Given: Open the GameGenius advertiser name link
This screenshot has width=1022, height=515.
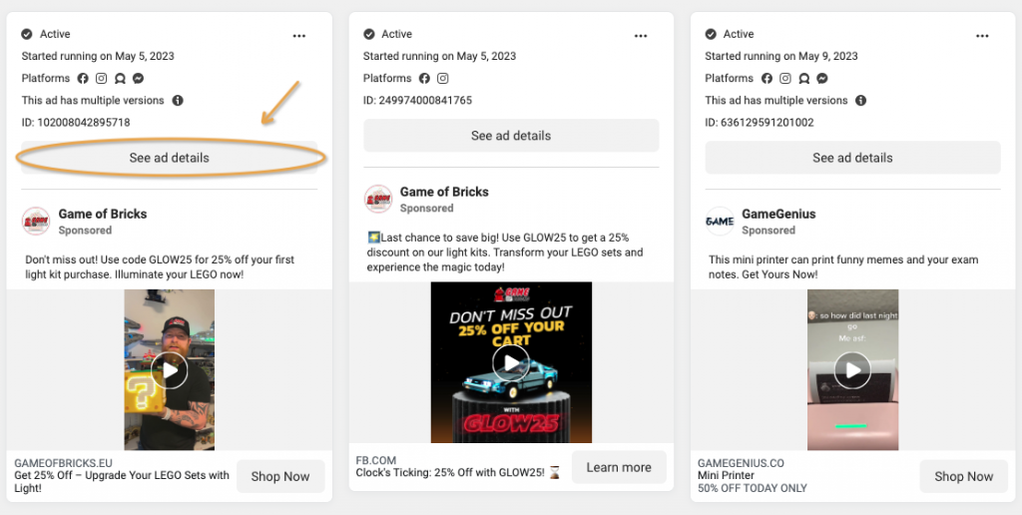Looking at the screenshot, I should point(777,214).
